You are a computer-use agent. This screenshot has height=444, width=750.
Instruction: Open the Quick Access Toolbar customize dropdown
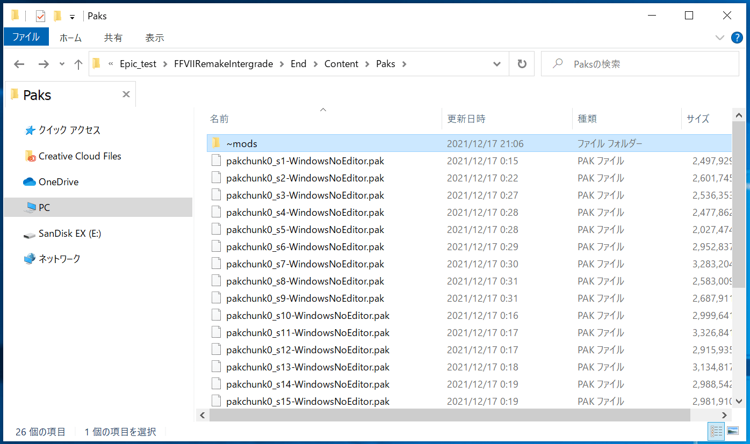pyautogui.click(x=72, y=17)
